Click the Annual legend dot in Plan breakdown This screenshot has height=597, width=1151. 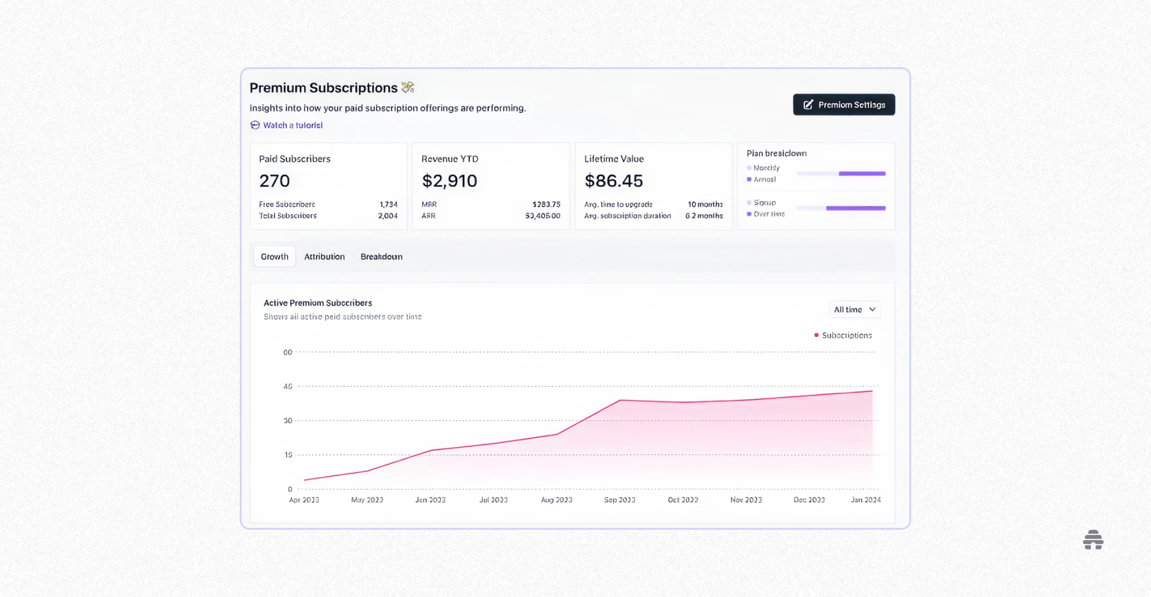(749, 179)
